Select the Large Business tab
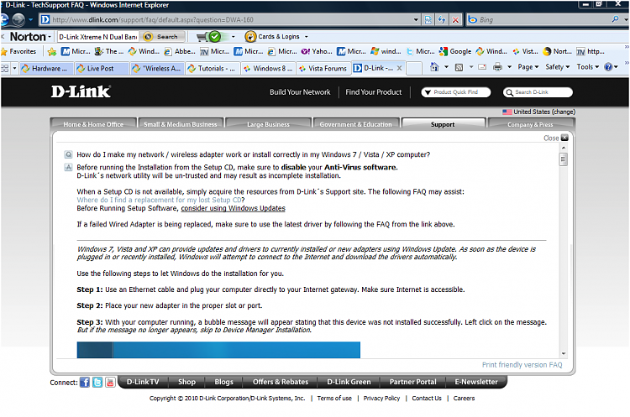This screenshot has width=630, height=417. pos(268,124)
